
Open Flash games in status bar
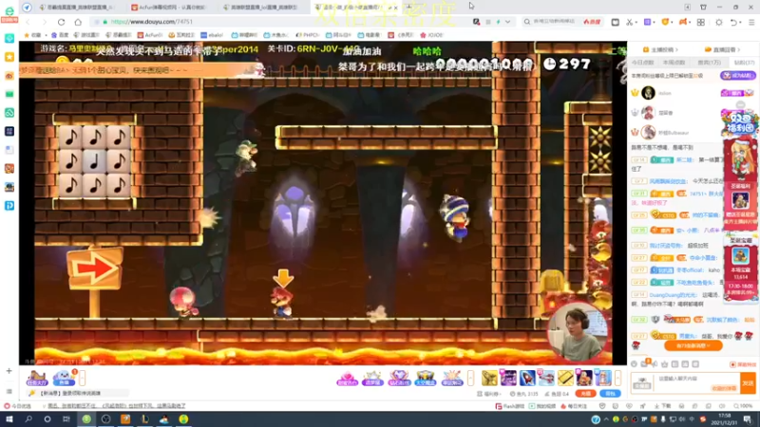tap(510, 406)
